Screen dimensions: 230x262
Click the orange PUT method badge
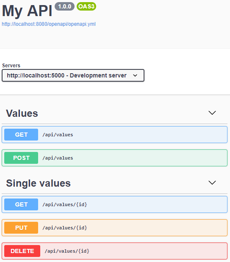pos(21,228)
